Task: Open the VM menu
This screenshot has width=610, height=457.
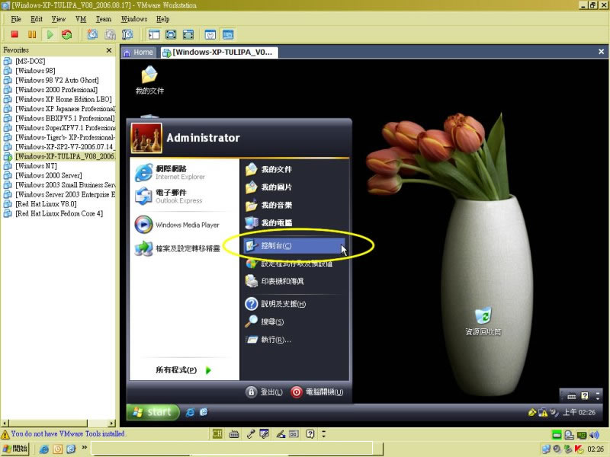Action: pos(81,19)
